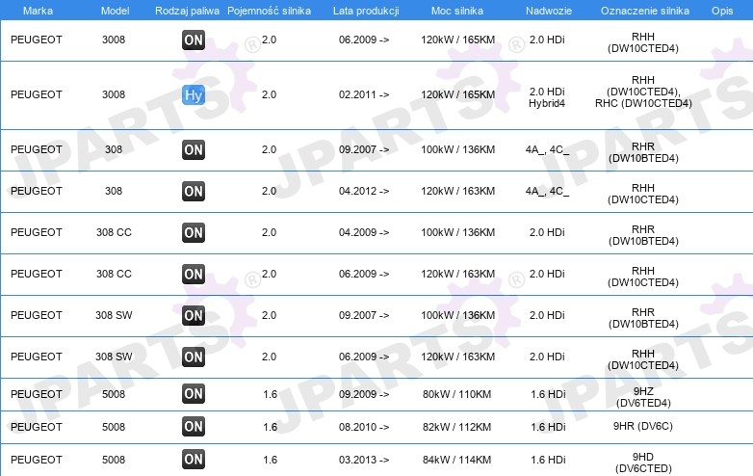
Task: Click PEUGEOT in the 5008 03.2013 row
Action: click(37, 460)
